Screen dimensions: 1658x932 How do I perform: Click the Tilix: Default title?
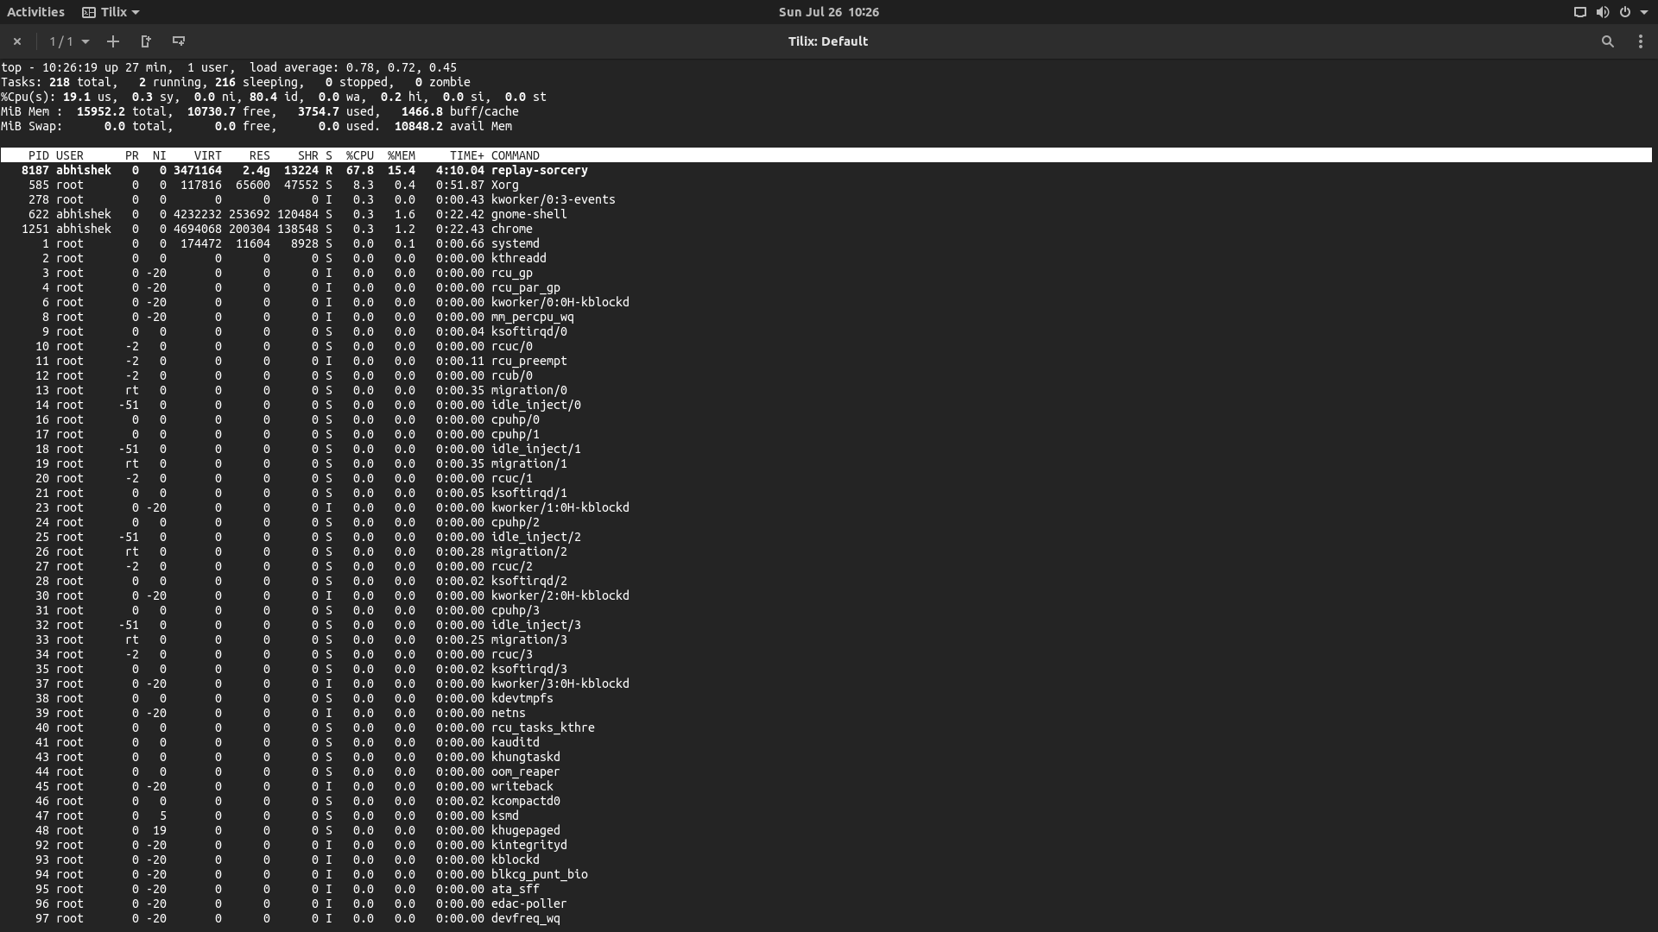point(827,41)
